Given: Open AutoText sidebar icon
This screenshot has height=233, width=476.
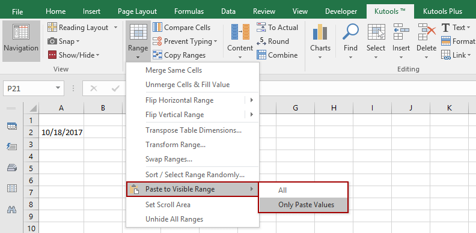Looking at the screenshot, I should point(12,147).
